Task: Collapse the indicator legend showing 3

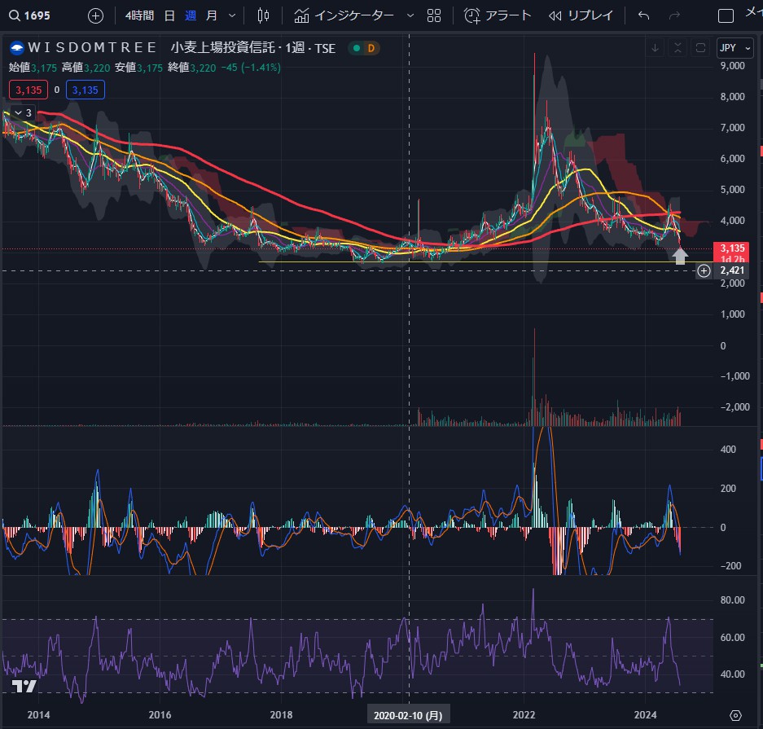Action: pyautogui.click(x=22, y=113)
